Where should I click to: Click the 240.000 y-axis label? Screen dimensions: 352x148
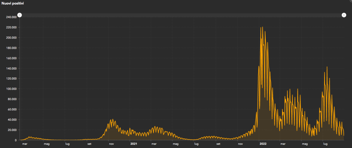tap(11, 17)
